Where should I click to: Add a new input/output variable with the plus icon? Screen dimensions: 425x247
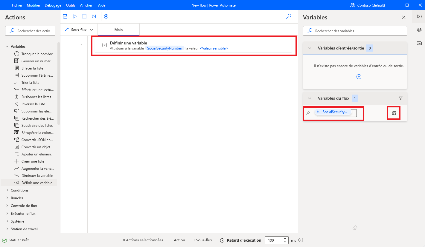359,77
